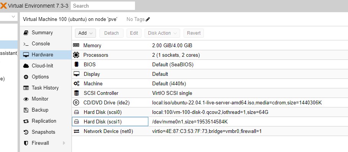Click the ubuntu-22.04.1 ISO path value
Viewport: 348px width, 152px height.
click(237, 103)
